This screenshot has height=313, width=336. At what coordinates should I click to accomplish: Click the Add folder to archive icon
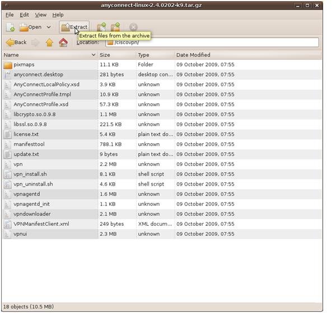click(115, 27)
